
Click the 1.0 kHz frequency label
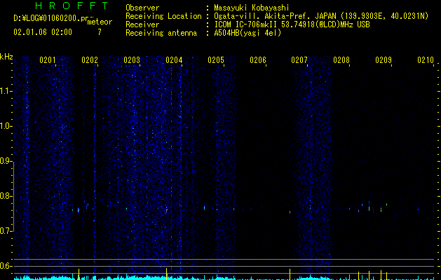click(6, 126)
